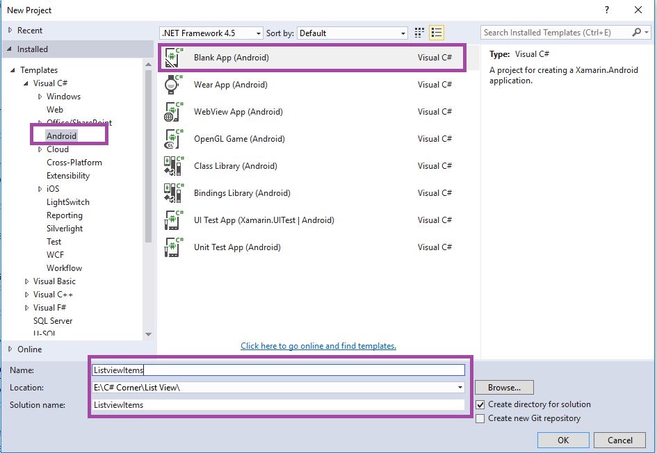
Task: Enable Create new Git repository checkbox
Action: click(480, 418)
